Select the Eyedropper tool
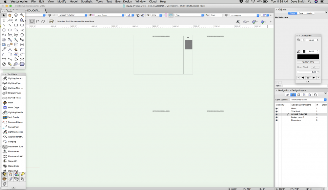 click(10, 39)
